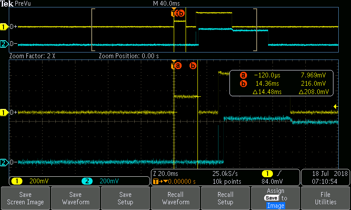This screenshot has height=210, width=351.
Task: Click the 18 Jul 2018 date readout
Action: [330, 173]
